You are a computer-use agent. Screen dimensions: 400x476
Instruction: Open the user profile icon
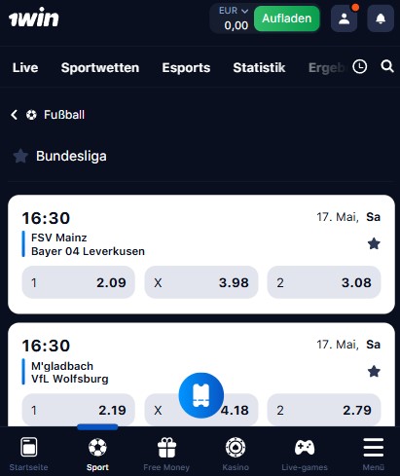[344, 18]
